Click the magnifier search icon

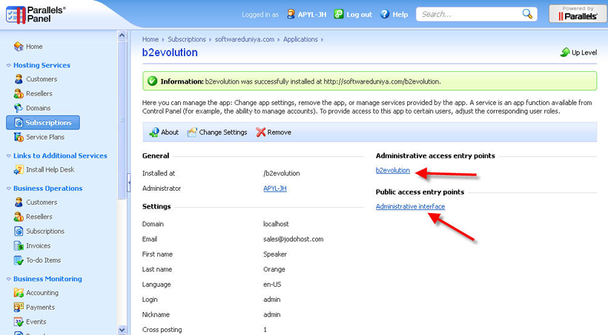[x=527, y=14]
